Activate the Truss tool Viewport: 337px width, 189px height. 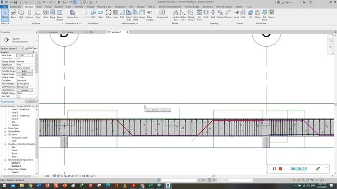coord(46,14)
